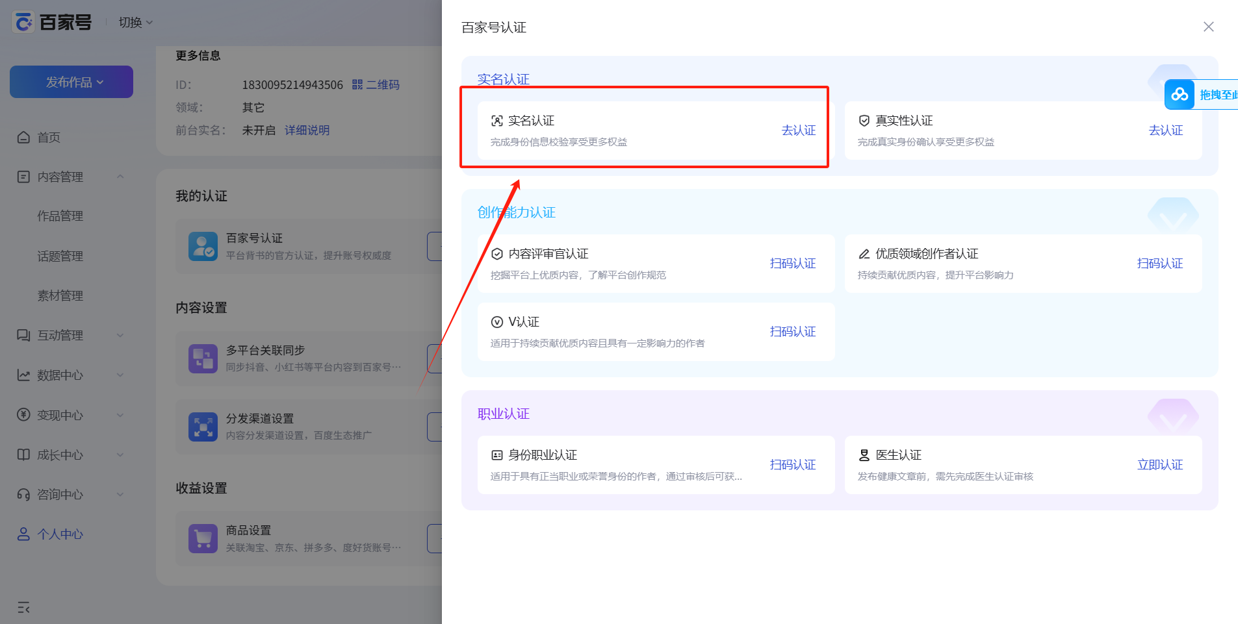Click 扫码认证 for V认证
This screenshot has height=624, width=1238.
pos(793,332)
